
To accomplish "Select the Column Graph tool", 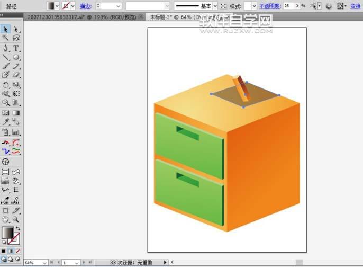I will click(16, 132).
